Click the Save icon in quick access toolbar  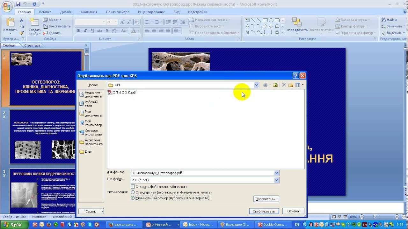point(18,4)
